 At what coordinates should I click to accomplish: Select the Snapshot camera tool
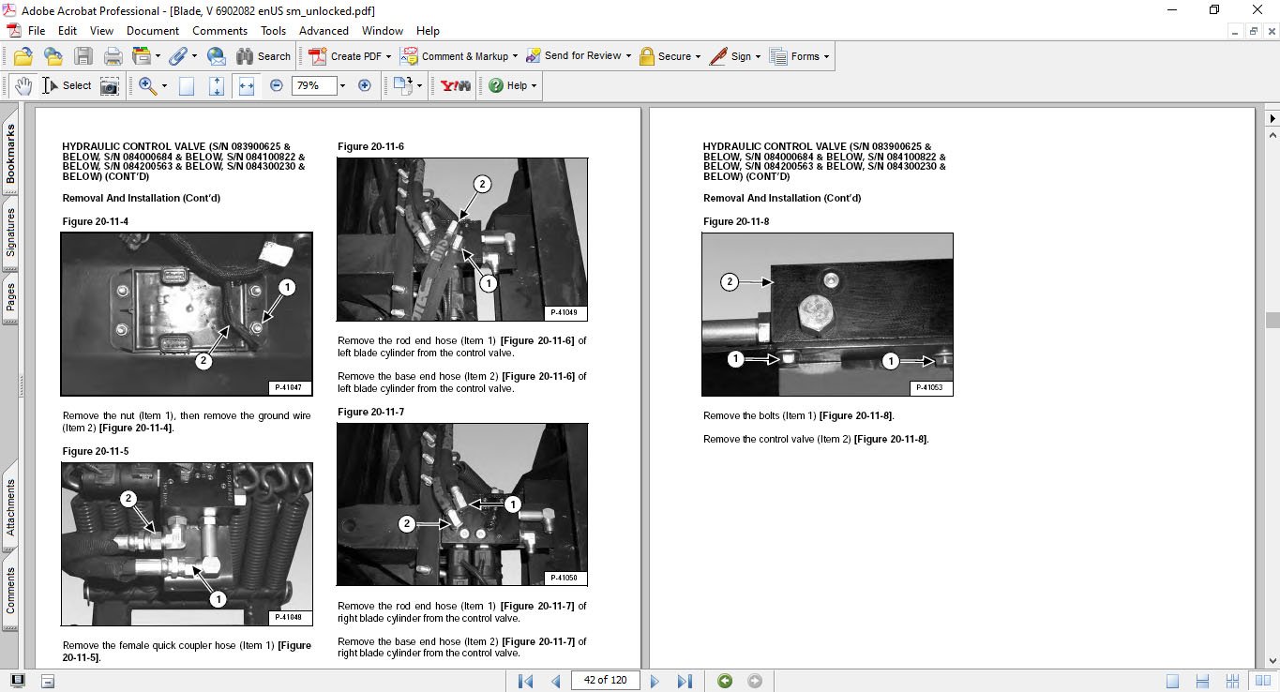[x=110, y=85]
